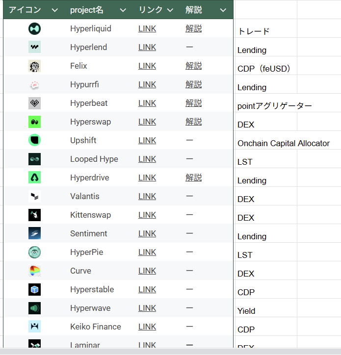Open the Looped Hype LINK
This screenshot has width=341, height=355.
tap(147, 159)
